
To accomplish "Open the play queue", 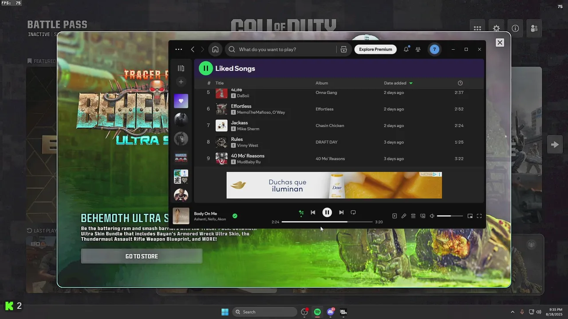I will click(x=413, y=216).
